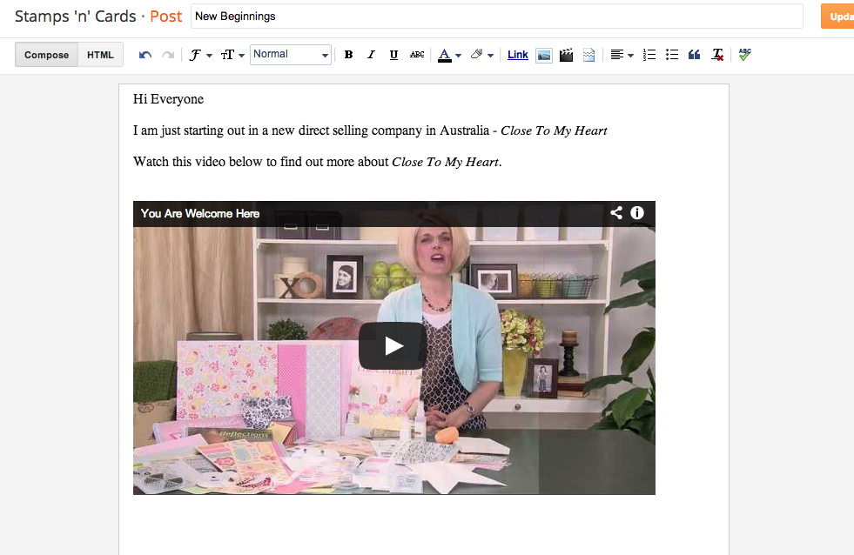Apply numbered list formatting

[649, 55]
